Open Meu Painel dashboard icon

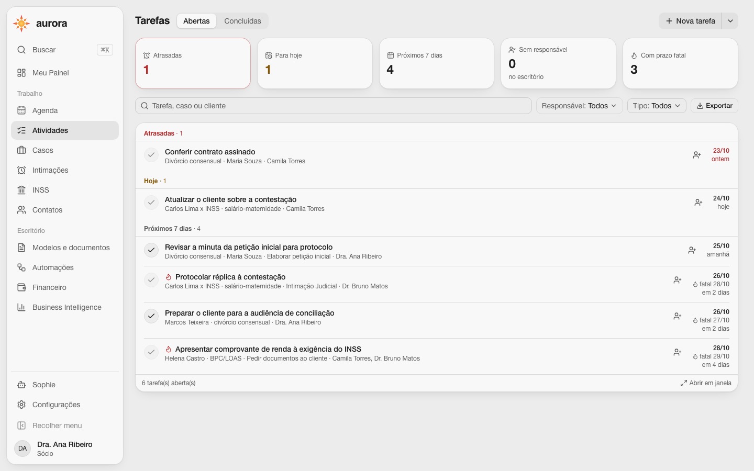coord(21,73)
